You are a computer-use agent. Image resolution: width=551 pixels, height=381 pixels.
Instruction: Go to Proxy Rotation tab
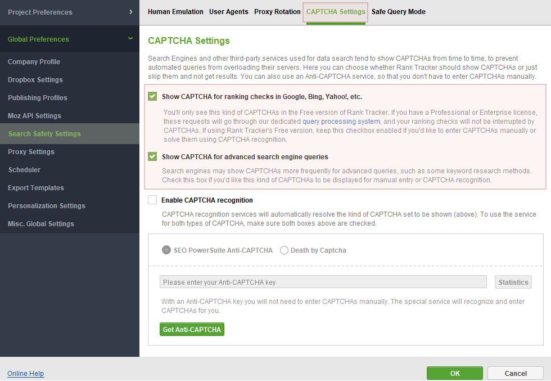point(277,12)
